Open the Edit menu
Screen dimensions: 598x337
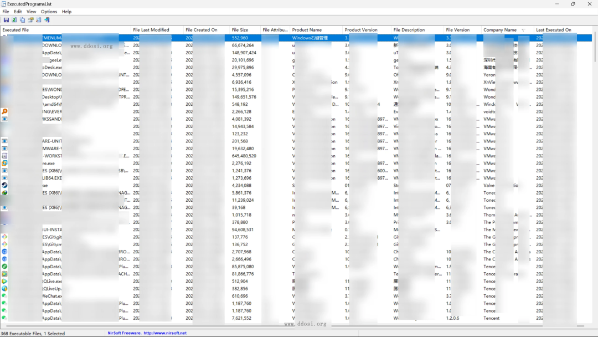pos(18,12)
